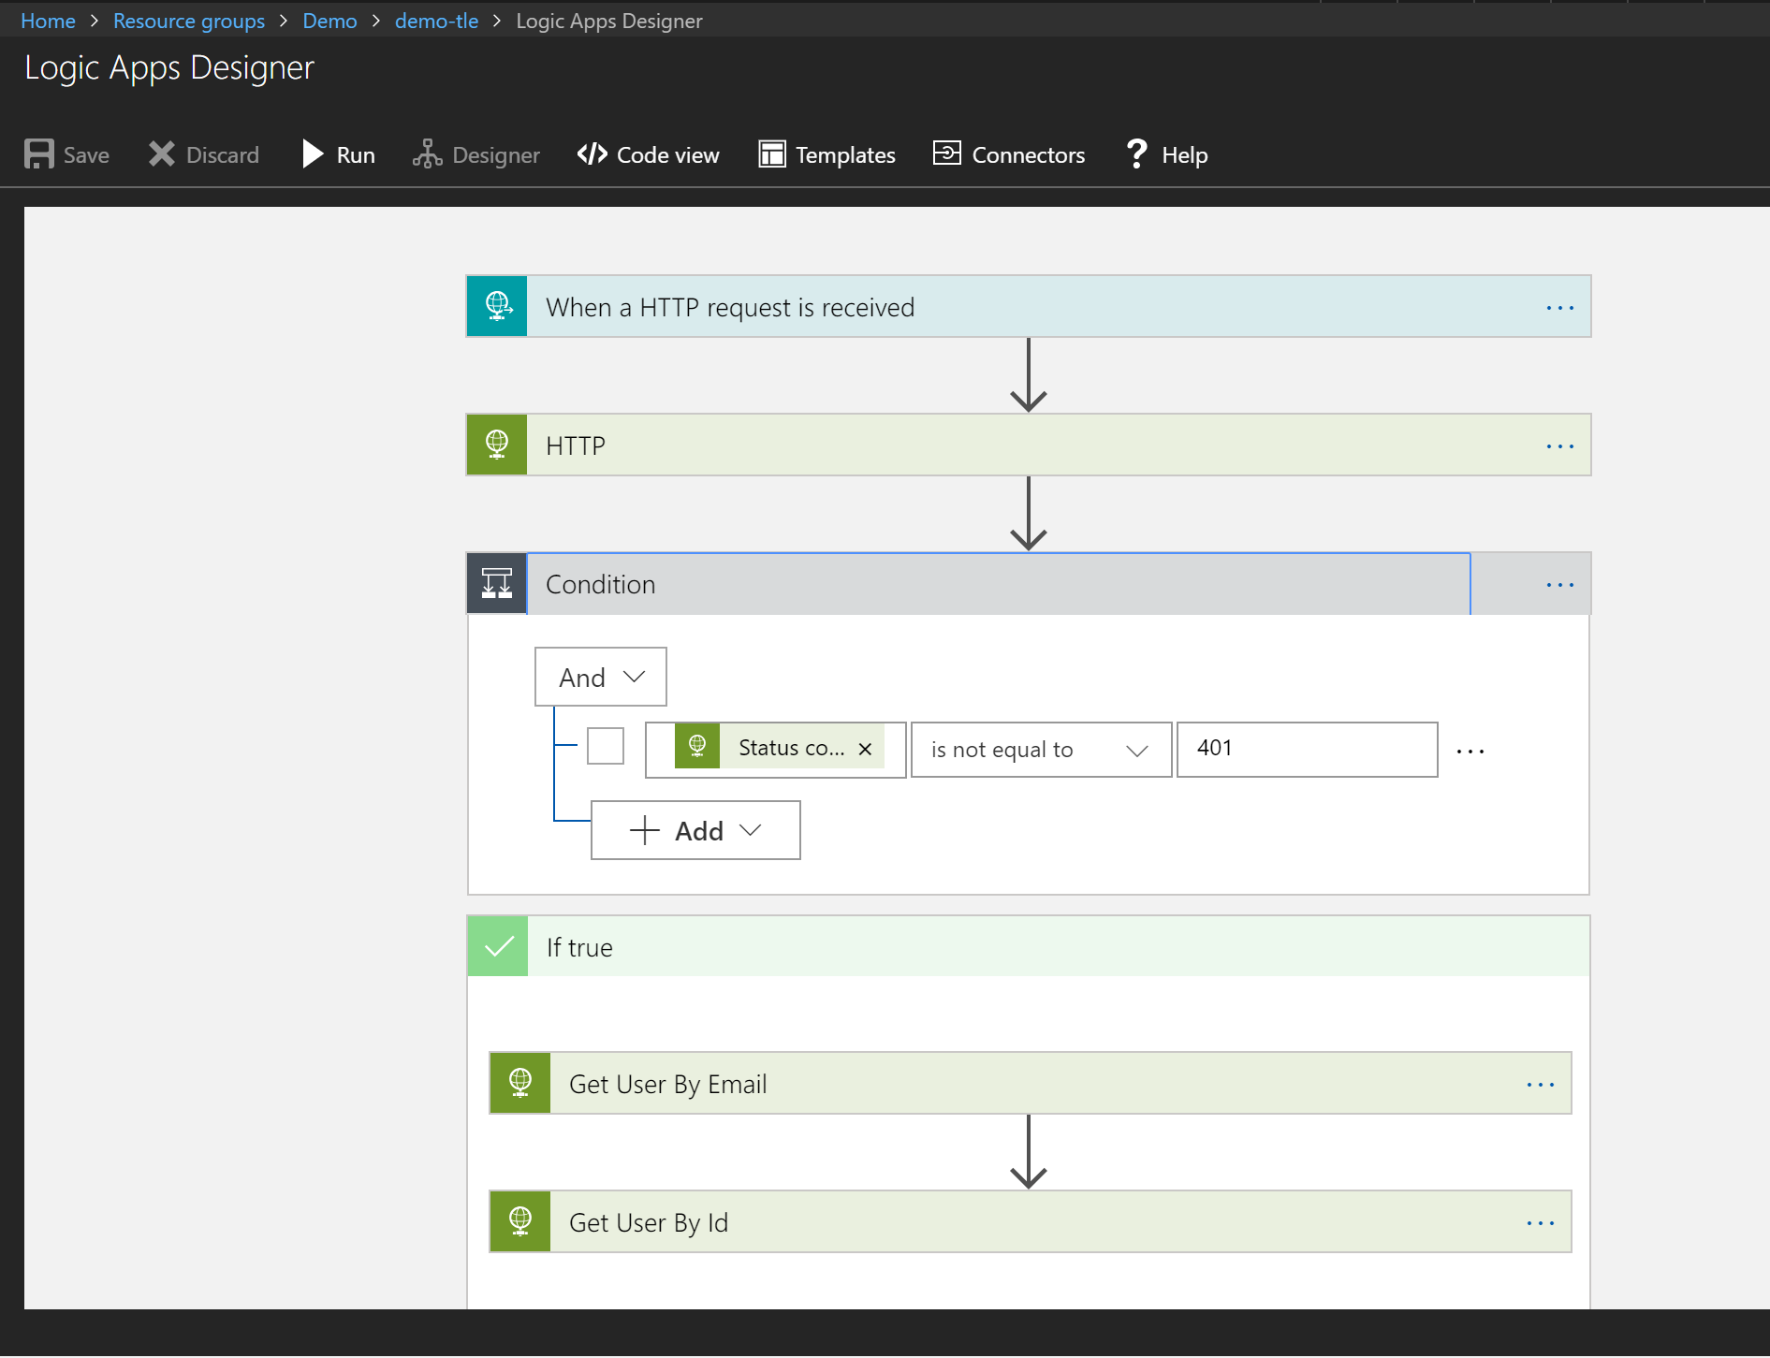This screenshot has height=1358, width=1770.
Task: Click the Get User By Email globe icon
Action: click(520, 1083)
